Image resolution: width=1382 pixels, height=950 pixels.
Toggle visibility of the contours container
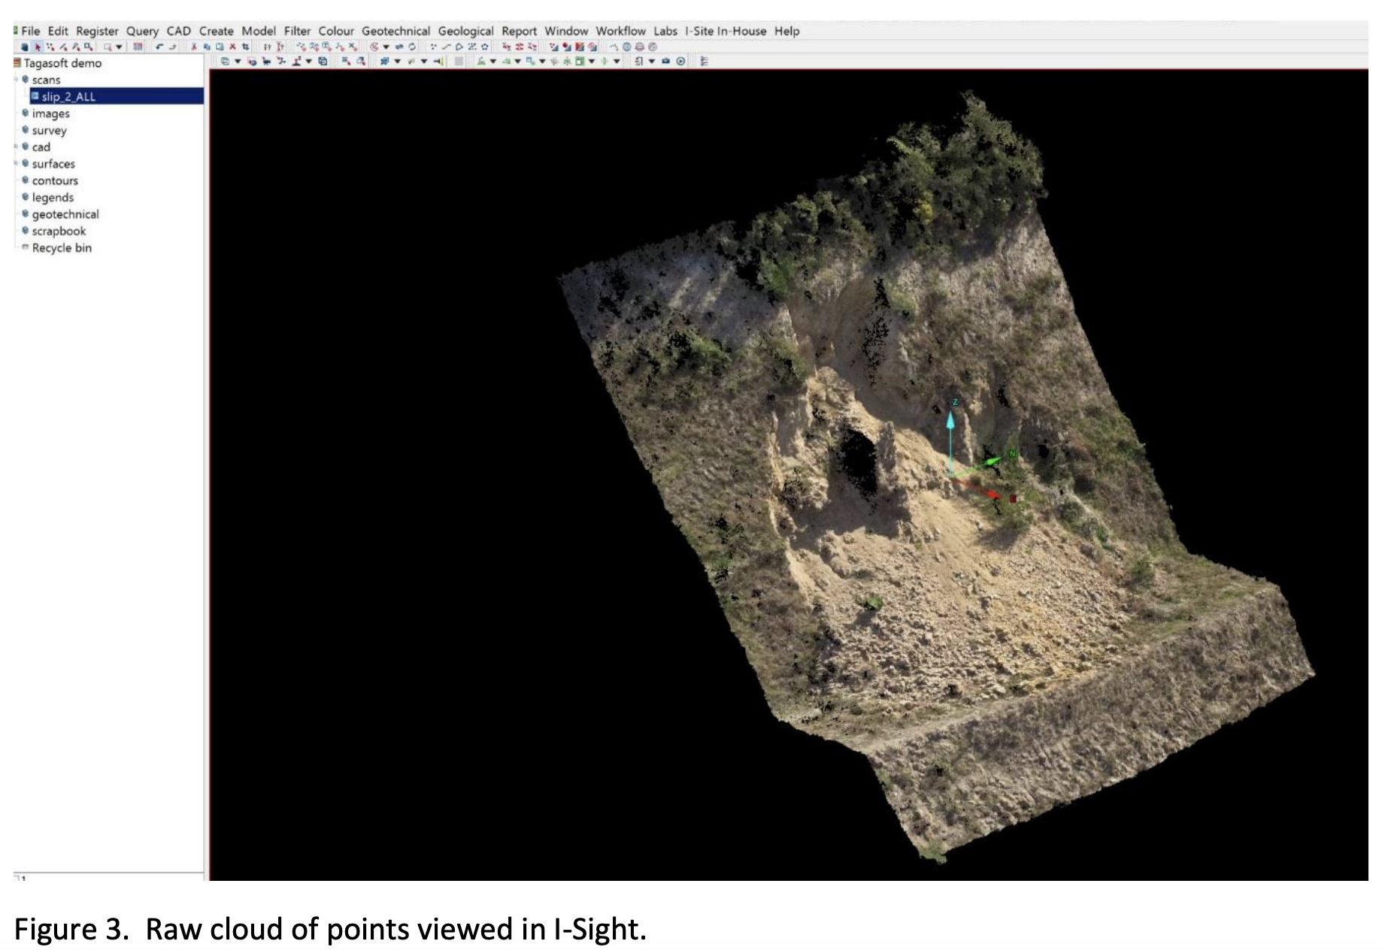(25, 180)
